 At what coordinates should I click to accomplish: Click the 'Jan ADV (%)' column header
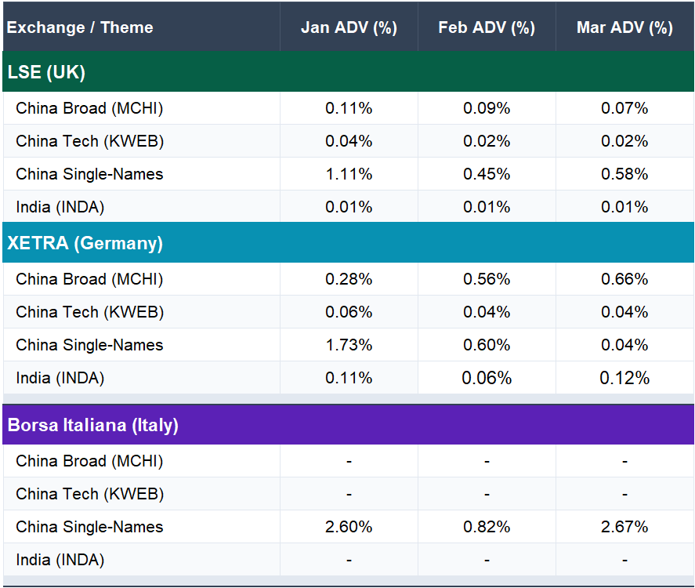click(x=349, y=27)
